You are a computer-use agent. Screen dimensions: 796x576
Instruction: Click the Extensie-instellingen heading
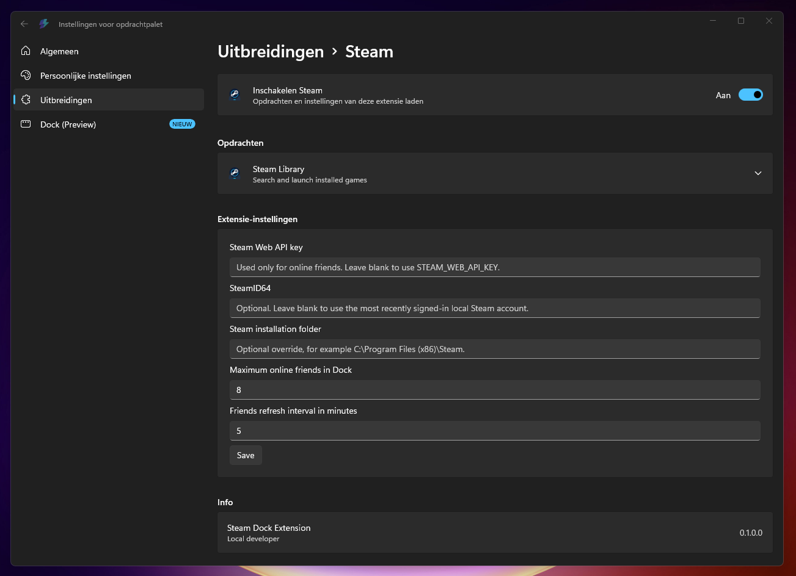click(x=257, y=219)
